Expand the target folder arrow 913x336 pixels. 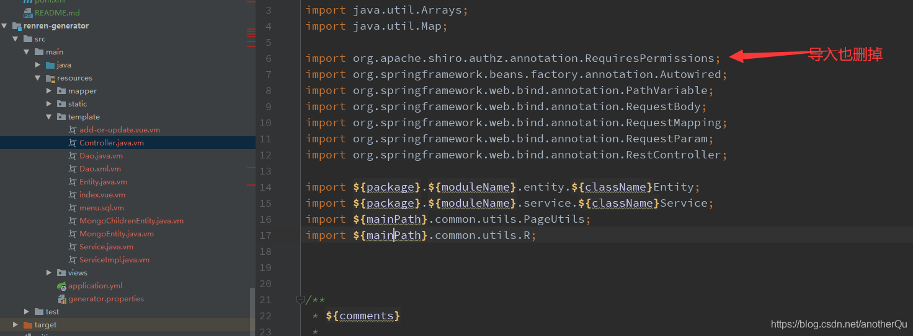tap(16, 325)
